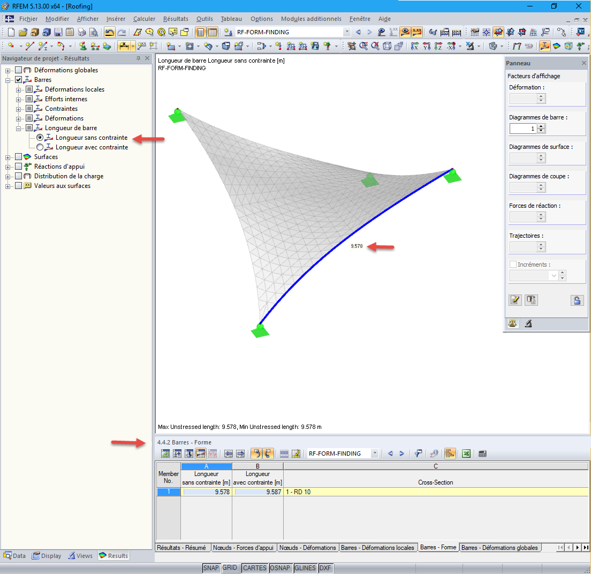Toggle show results eye icon
The image size is (591, 574).
tap(405, 32)
